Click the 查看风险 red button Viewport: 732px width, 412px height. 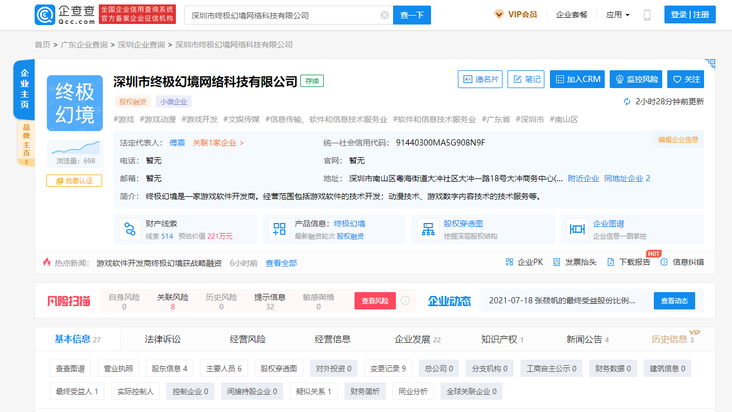pyautogui.click(x=375, y=300)
